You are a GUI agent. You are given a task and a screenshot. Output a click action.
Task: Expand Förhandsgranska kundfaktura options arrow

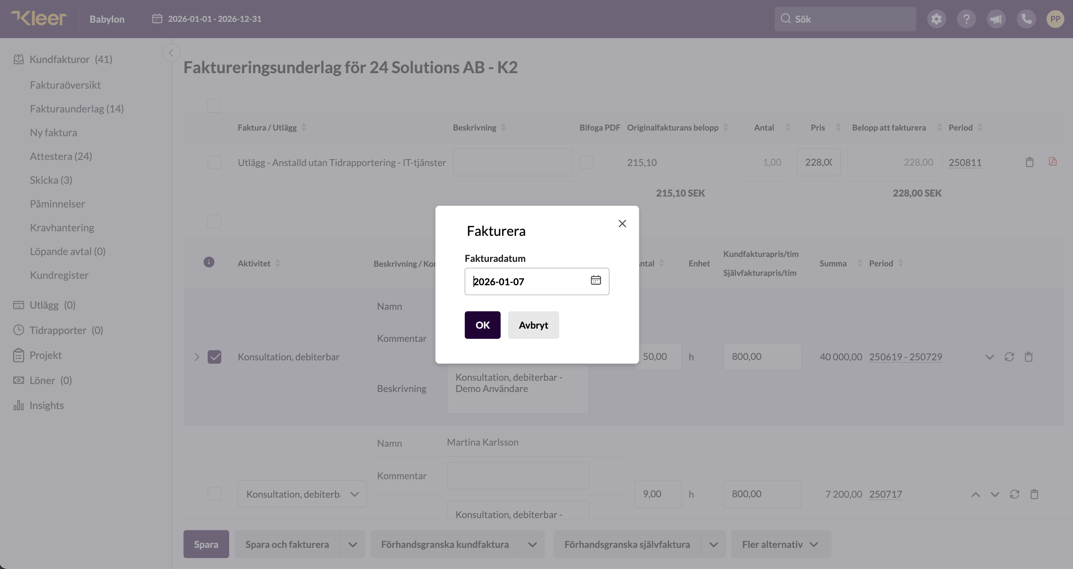pos(532,544)
